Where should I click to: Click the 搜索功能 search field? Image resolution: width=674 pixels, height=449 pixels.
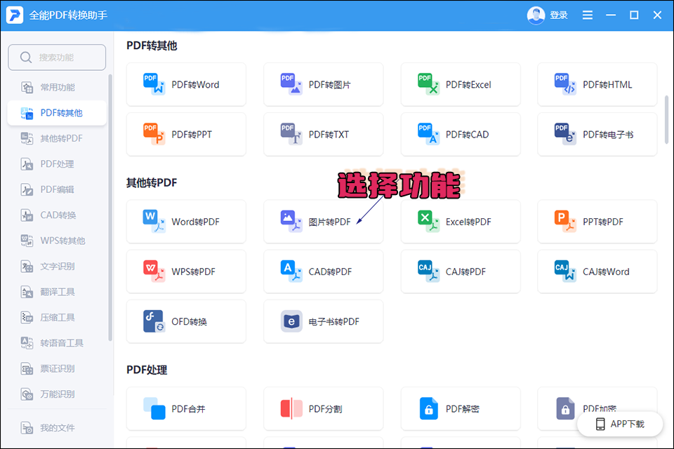(57, 58)
